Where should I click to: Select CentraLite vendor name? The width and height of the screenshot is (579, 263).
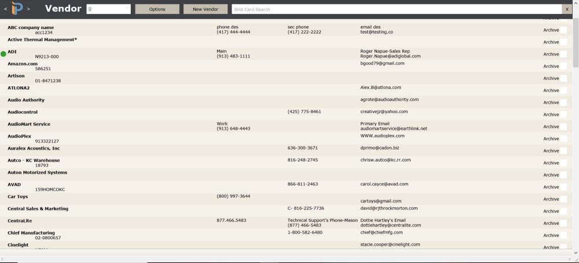coord(20,221)
